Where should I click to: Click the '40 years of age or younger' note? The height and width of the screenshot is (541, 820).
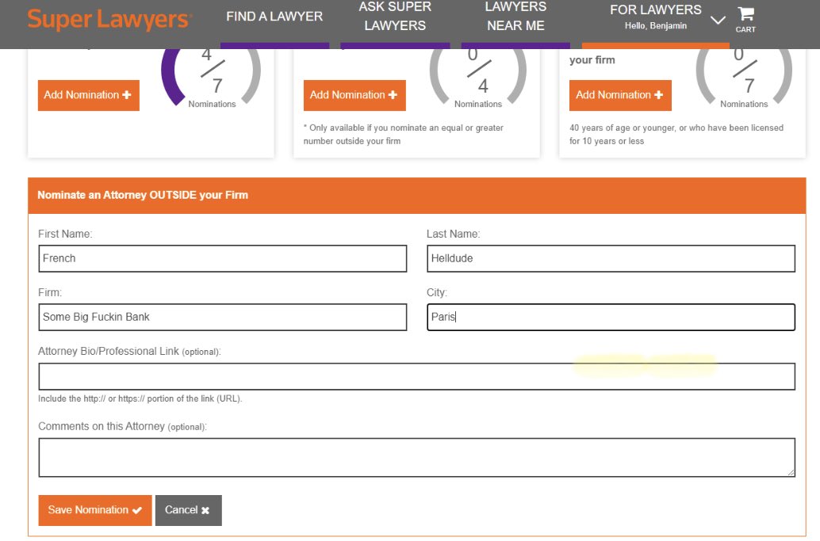(676, 134)
